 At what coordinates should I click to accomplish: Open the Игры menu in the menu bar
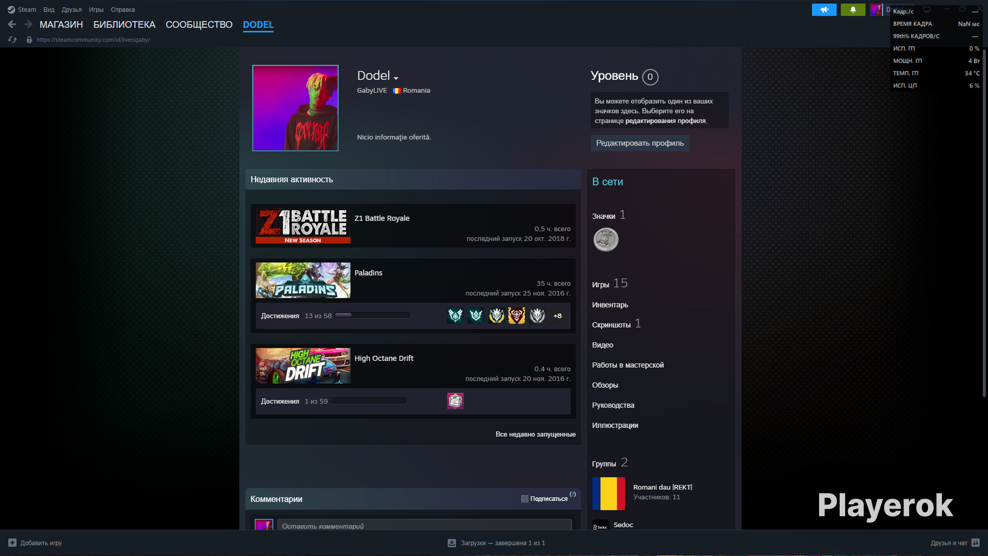[x=96, y=9]
